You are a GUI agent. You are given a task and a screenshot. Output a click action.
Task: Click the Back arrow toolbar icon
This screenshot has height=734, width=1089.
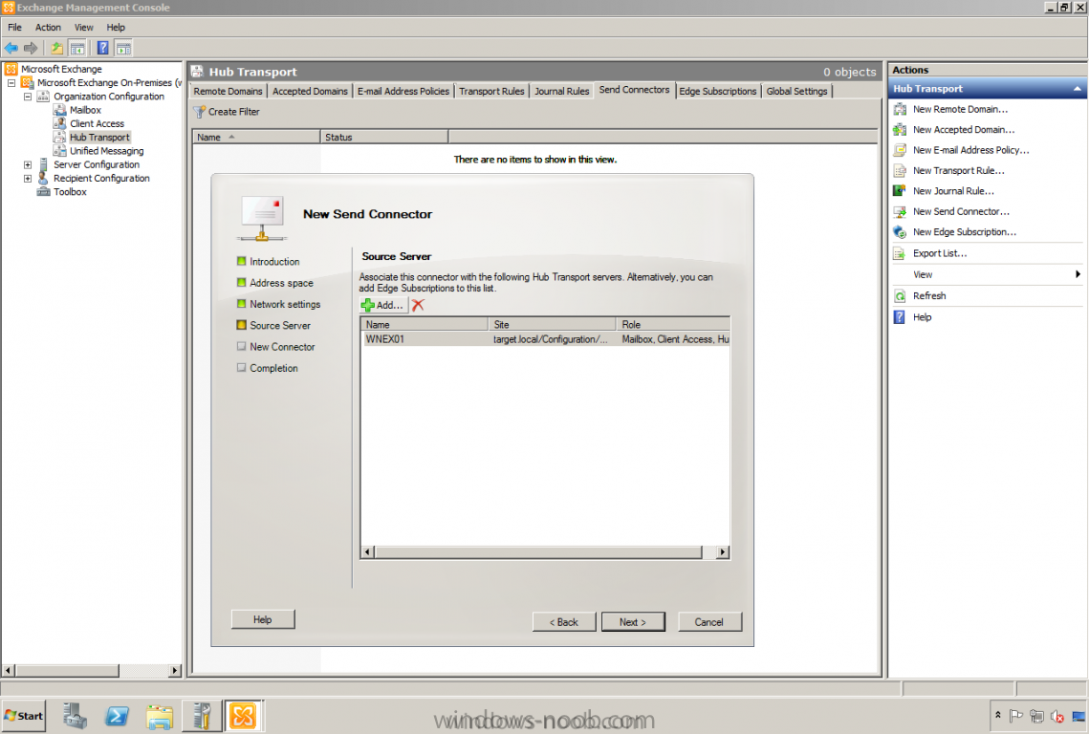[11, 48]
